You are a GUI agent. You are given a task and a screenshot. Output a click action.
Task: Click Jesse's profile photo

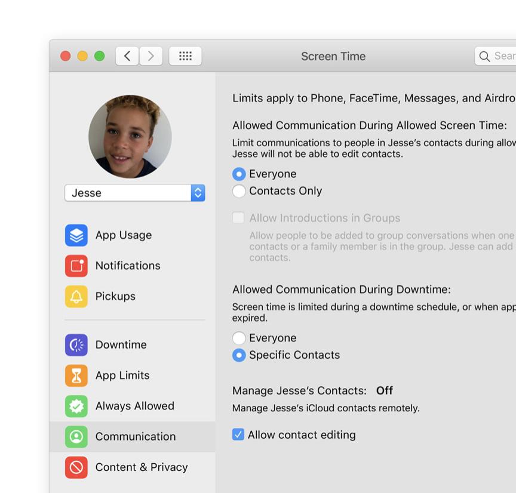click(x=130, y=137)
